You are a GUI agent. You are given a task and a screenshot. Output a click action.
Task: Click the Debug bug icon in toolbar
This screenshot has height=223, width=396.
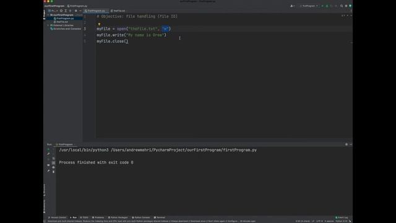click(327, 6)
